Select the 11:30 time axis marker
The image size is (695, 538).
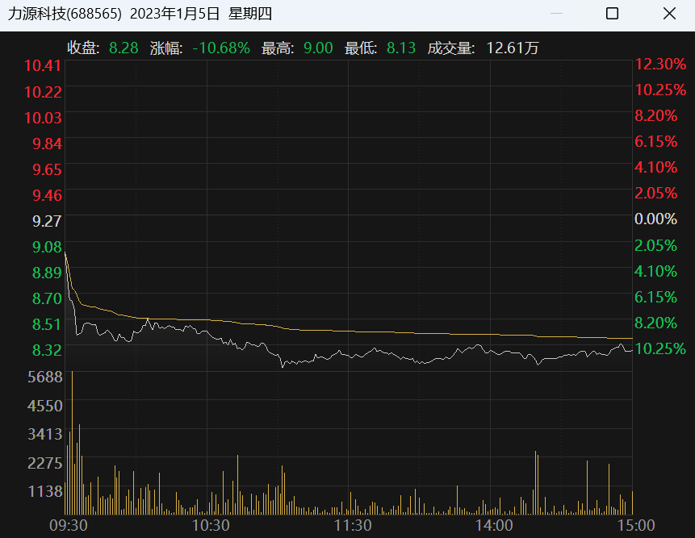tap(351, 526)
